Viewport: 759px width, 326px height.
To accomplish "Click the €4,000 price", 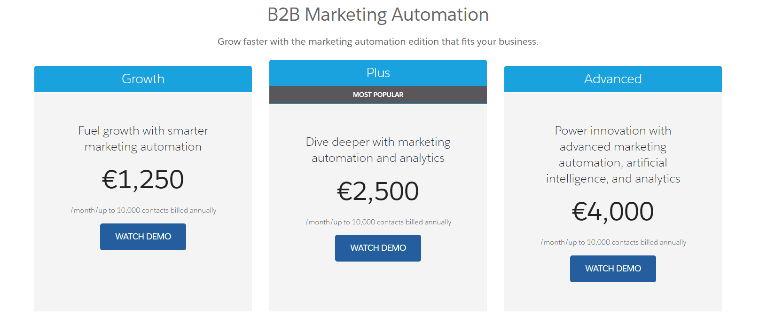I will pyautogui.click(x=613, y=212).
